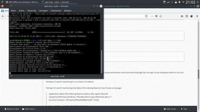
Task: Click the Konsole terminal scrollbar
Action: 102,62
